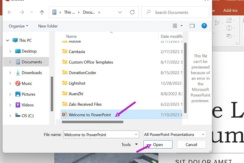
Task: Click align text icon in PowerPoint ribbon
Action: [229, 28]
